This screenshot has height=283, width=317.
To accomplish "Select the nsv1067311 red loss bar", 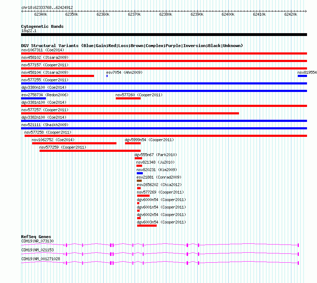I will coord(164,53).
